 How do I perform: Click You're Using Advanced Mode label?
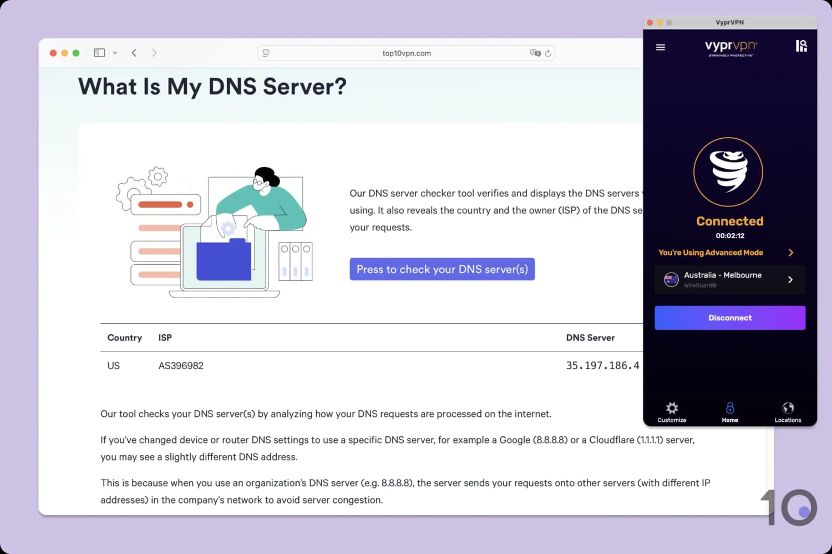(x=711, y=253)
